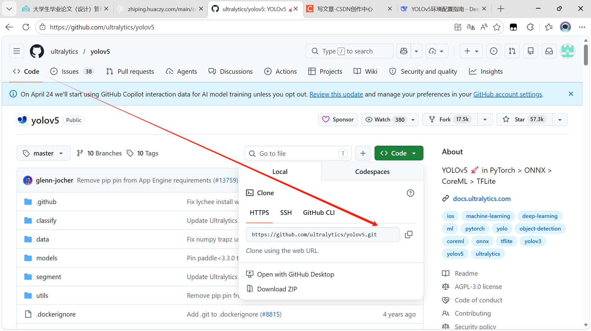The image size is (591, 331).
Task: Open the Copilot chat icon
Action: click(403, 51)
